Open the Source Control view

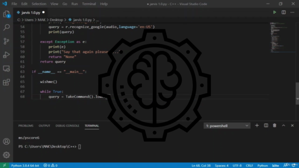click(6, 41)
